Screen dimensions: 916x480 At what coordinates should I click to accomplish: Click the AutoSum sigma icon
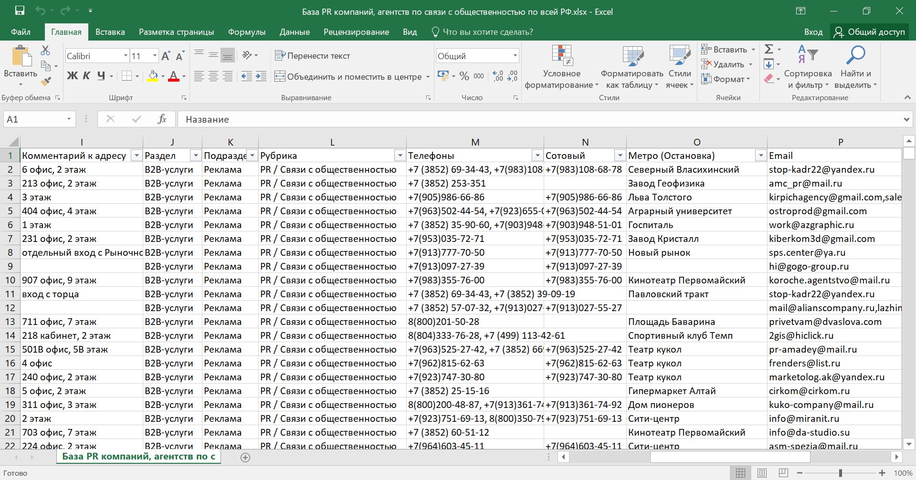(769, 49)
